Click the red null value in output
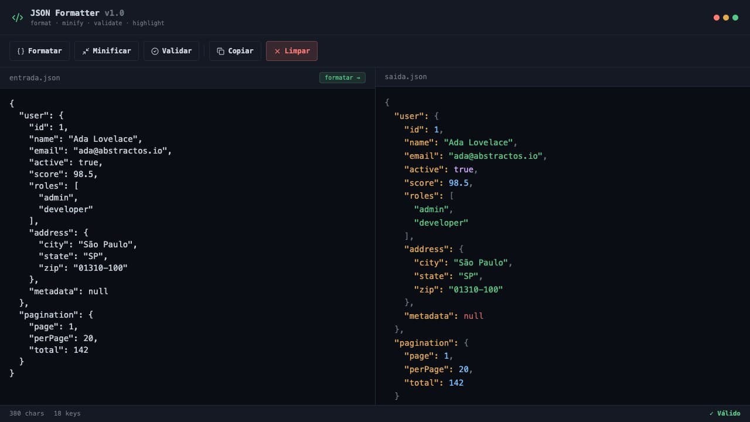 click(473, 316)
